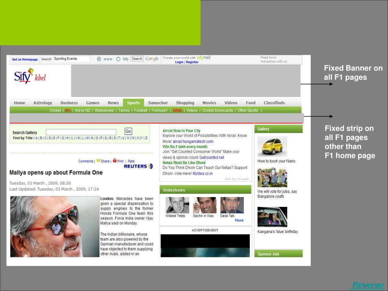The image size is (388, 291).
Task: Open Sachin in Wax slideshow thumbnail
Action: (x=205, y=205)
